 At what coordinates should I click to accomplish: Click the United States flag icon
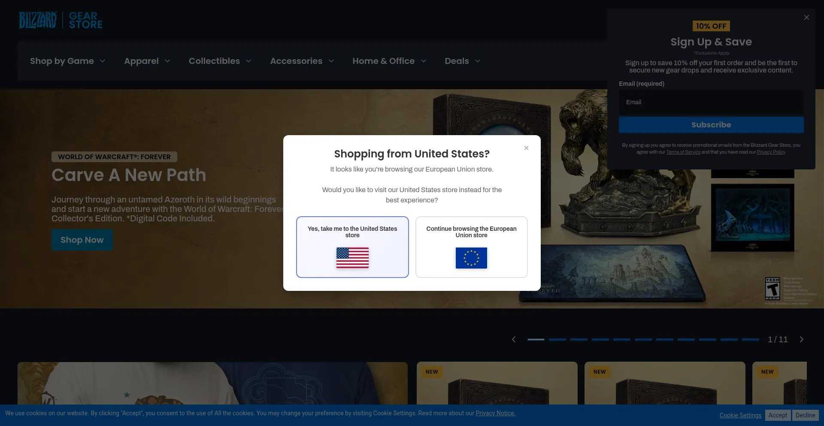[352, 258]
